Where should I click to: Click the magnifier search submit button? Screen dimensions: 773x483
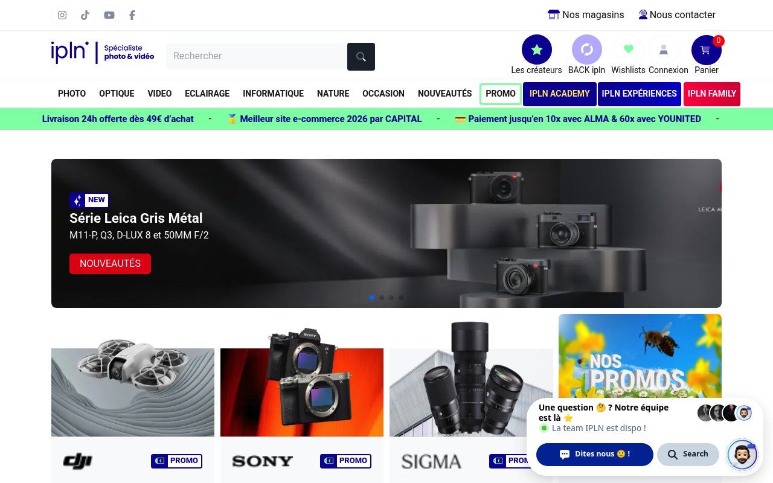361,57
